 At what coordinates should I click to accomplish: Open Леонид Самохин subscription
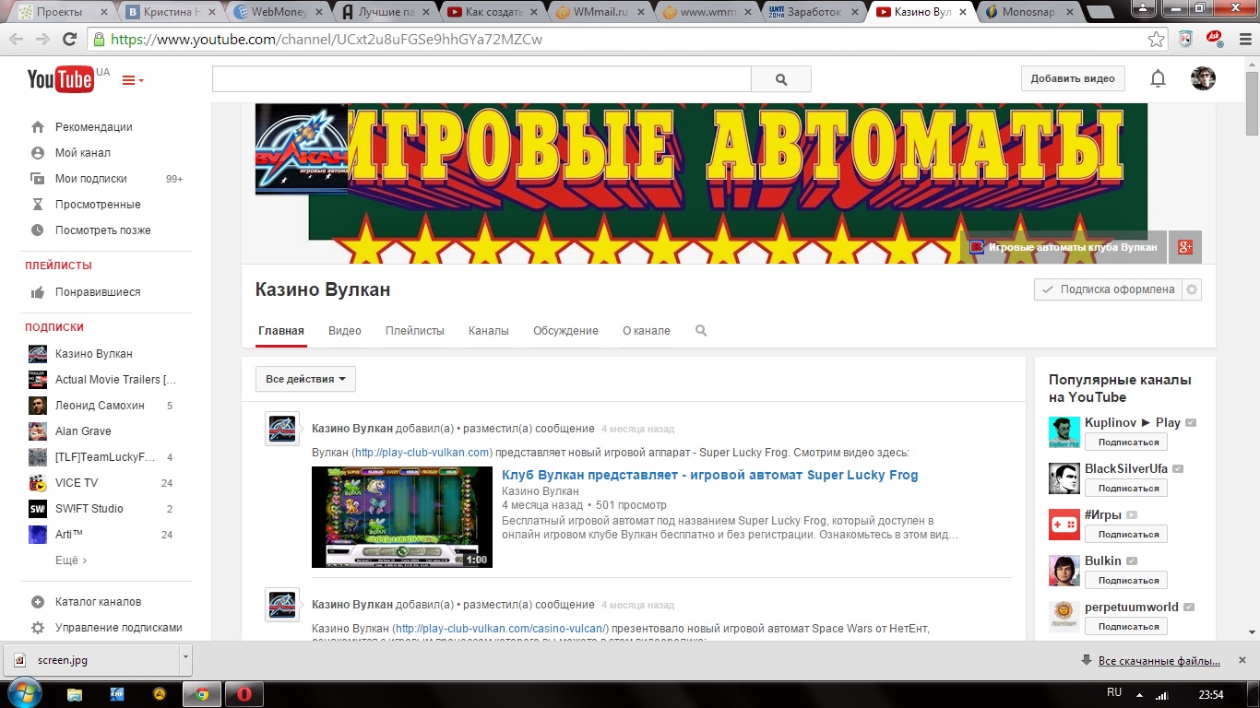click(x=100, y=406)
